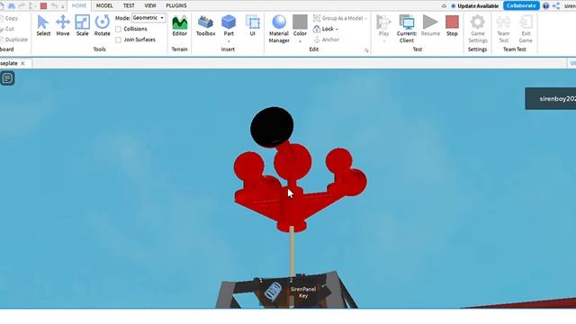Switch to the VIEW ribbon tab

[150, 6]
